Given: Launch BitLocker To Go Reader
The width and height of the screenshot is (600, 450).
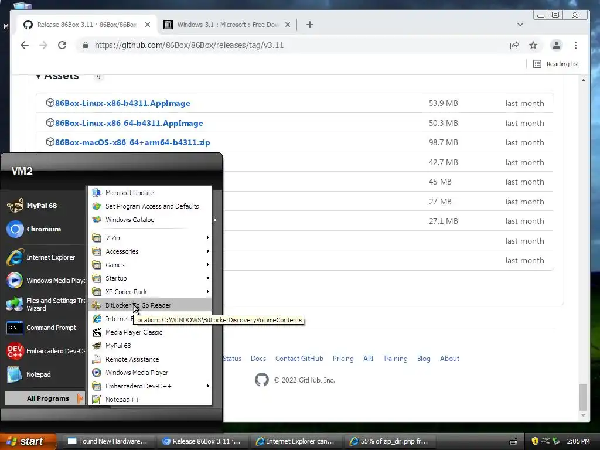Looking at the screenshot, I should (150, 305).
